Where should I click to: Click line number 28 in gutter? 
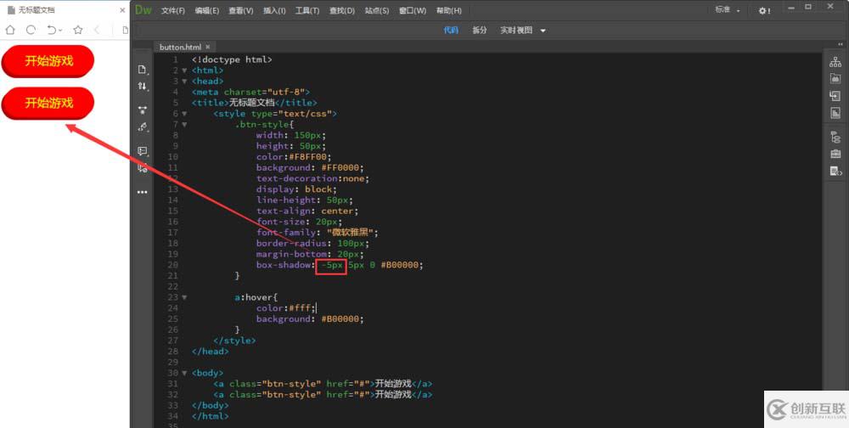click(x=172, y=351)
